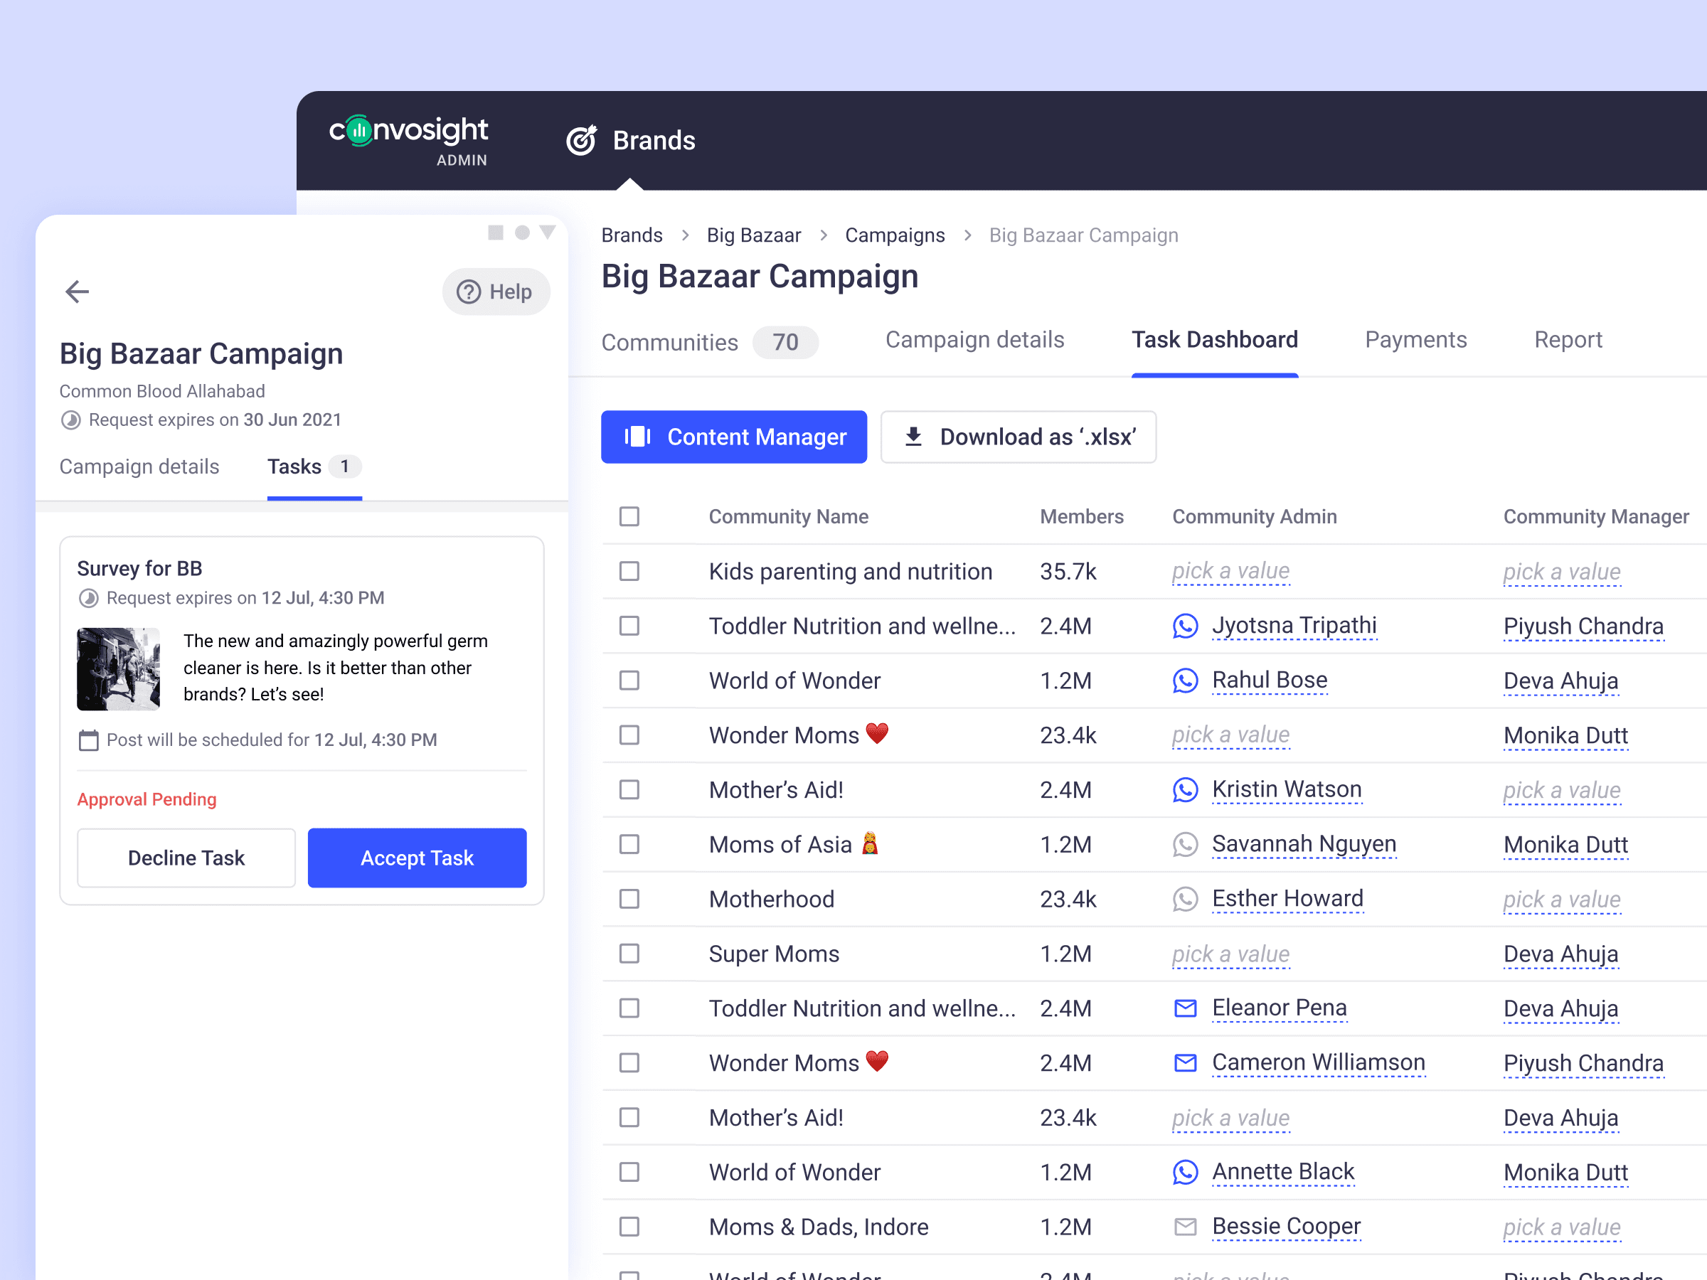
Task: Select the Motherhood row checkbox
Action: tap(629, 899)
